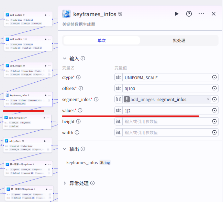Show info tooltip for height

click(x=78, y=121)
